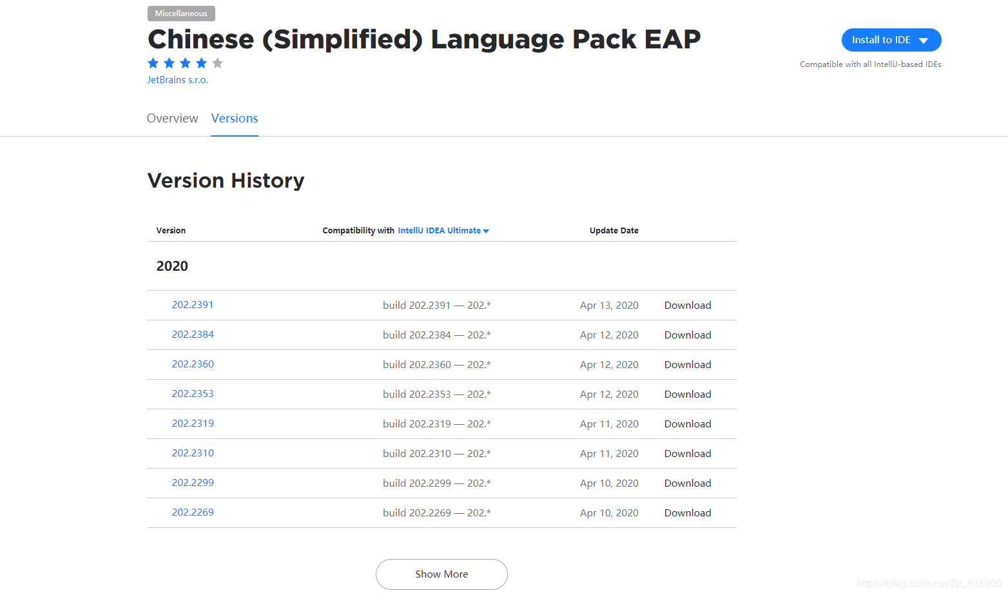Open the Install to IDE dropdown arrow

[x=924, y=39]
